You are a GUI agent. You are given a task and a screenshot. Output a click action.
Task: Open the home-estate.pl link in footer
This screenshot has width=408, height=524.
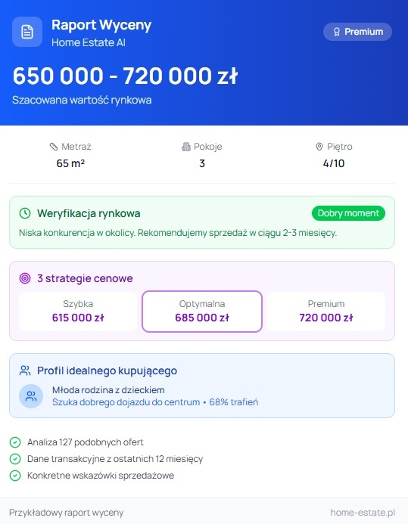(363, 513)
